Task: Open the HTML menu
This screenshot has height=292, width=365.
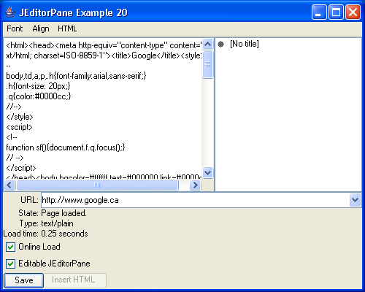Action: [67, 28]
